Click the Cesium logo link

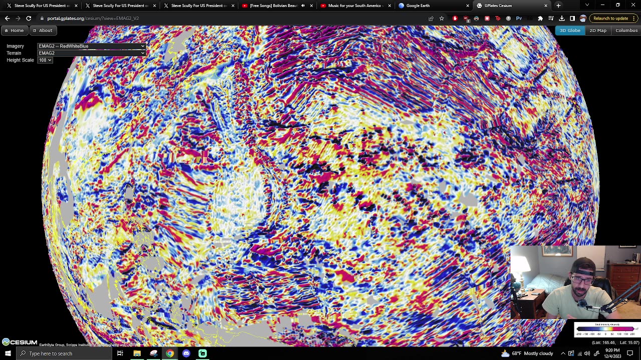coord(20,342)
